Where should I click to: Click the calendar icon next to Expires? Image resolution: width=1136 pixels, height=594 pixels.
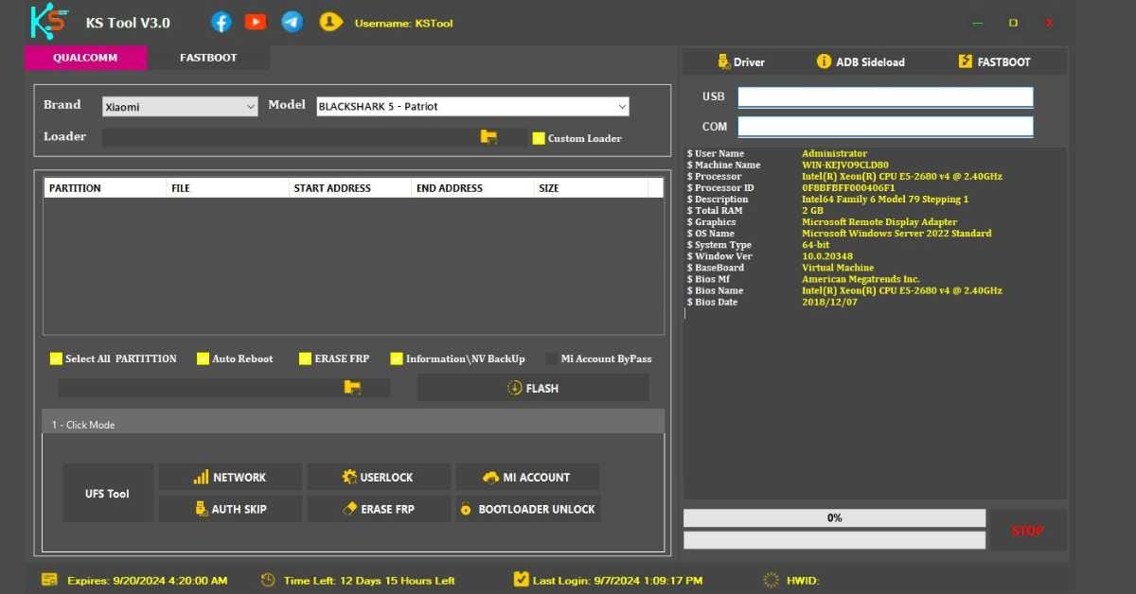49,580
